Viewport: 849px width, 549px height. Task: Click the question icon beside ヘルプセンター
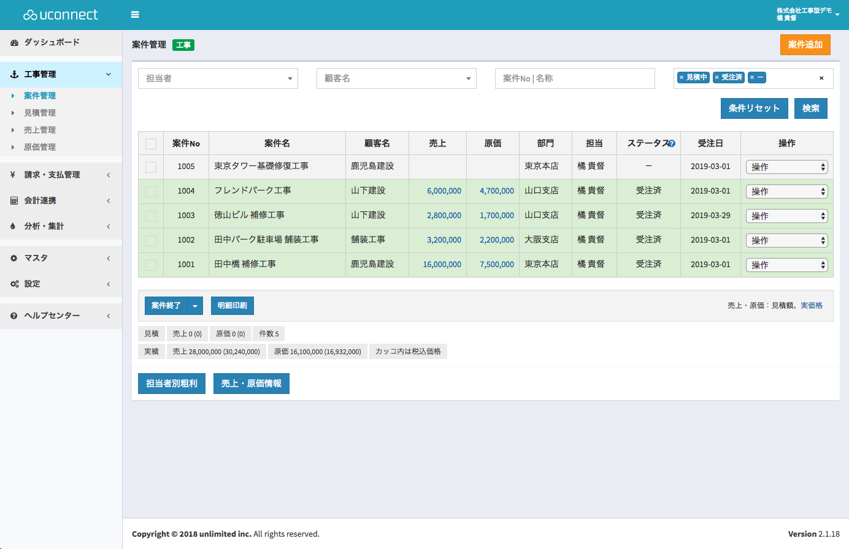coord(14,316)
